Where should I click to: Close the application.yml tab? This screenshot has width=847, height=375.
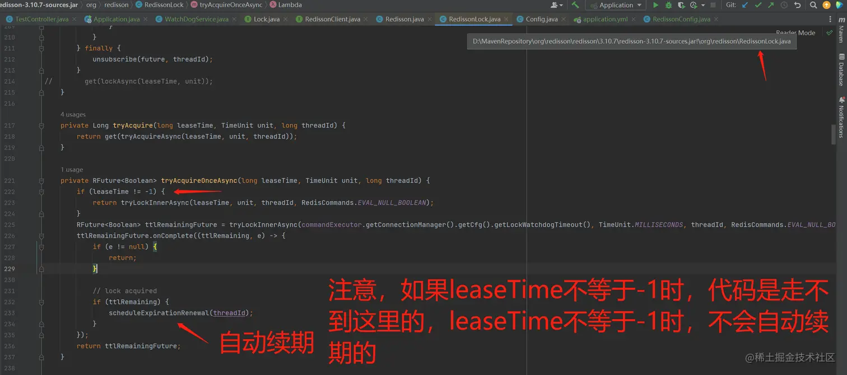click(x=635, y=19)
